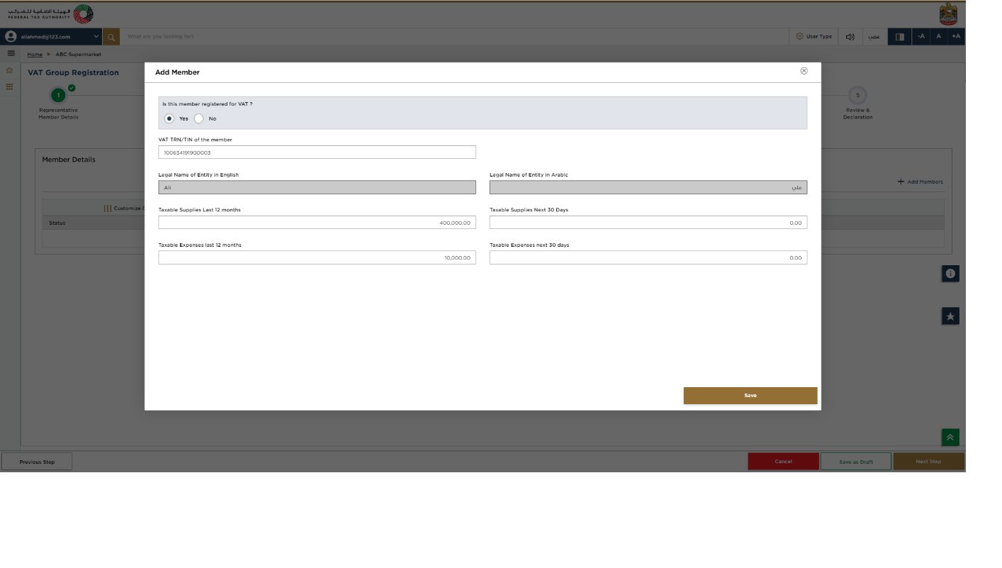Click the Next Step button
This screenshot has width=1002, height=568.
(x=928, y=462)
